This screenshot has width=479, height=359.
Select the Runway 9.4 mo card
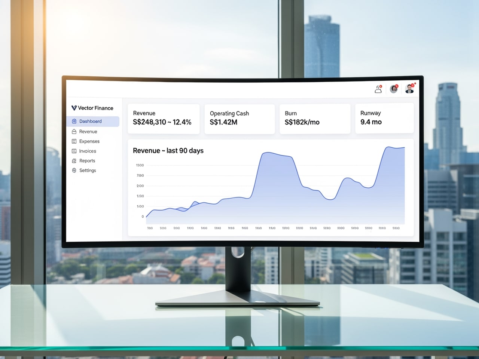pos(384,119)
